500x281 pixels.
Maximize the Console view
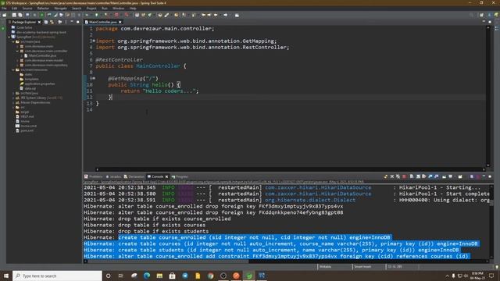[490, 176]
